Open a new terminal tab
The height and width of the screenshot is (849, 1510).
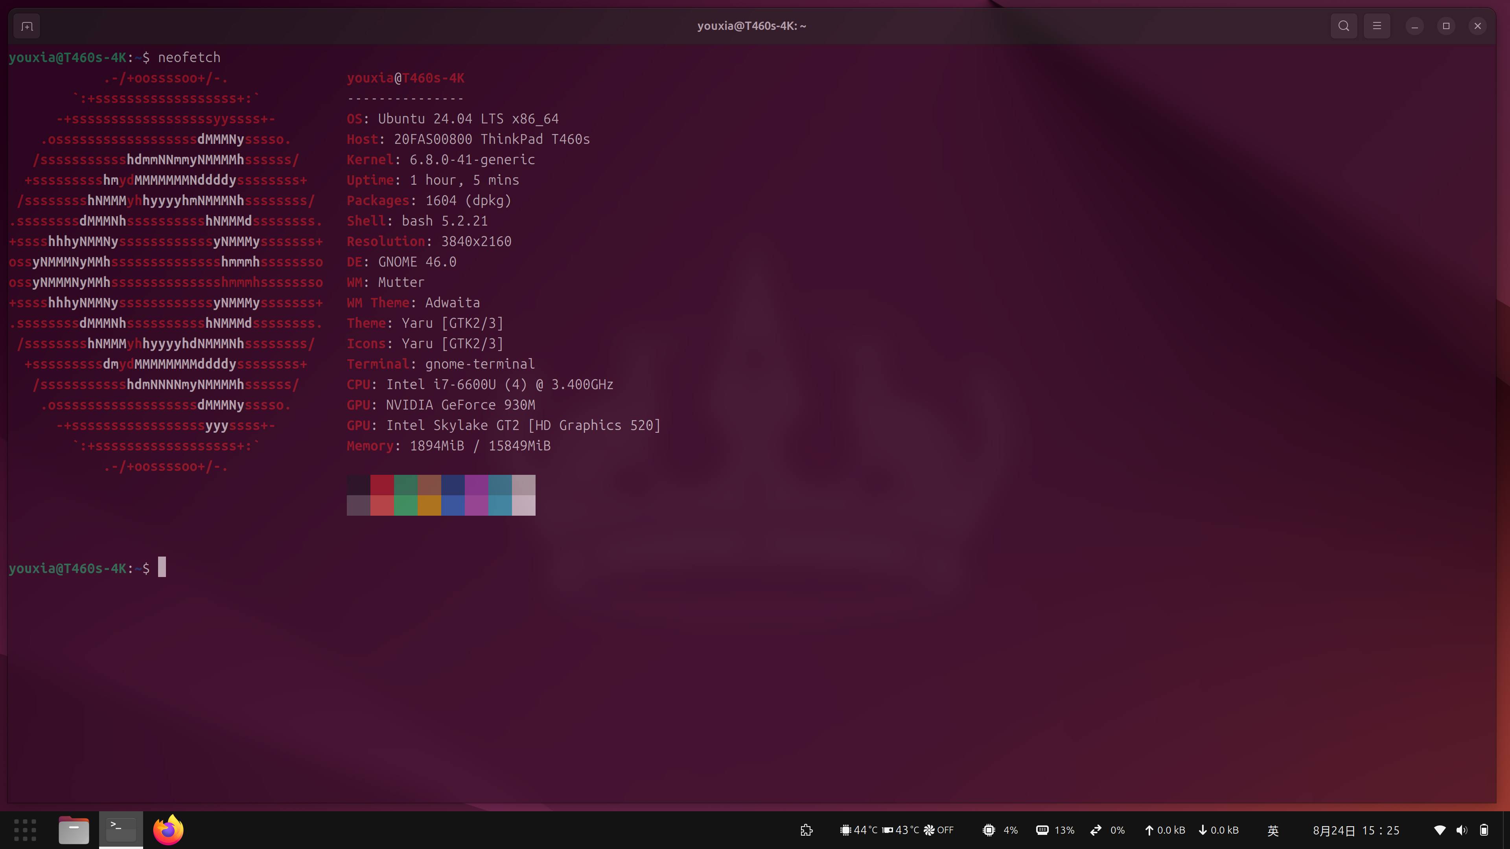tap(27, 26)
